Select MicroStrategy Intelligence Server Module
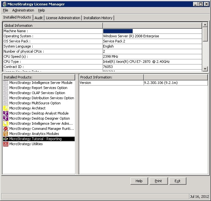 coord(41,83)
